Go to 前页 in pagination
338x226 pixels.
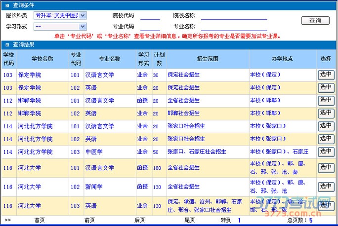tap(89, 220)
